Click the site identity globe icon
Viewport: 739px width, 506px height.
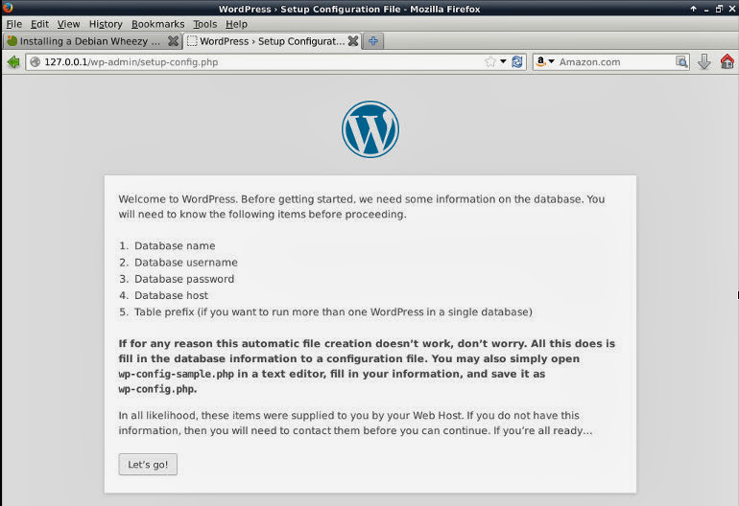[x=35, y=62]
